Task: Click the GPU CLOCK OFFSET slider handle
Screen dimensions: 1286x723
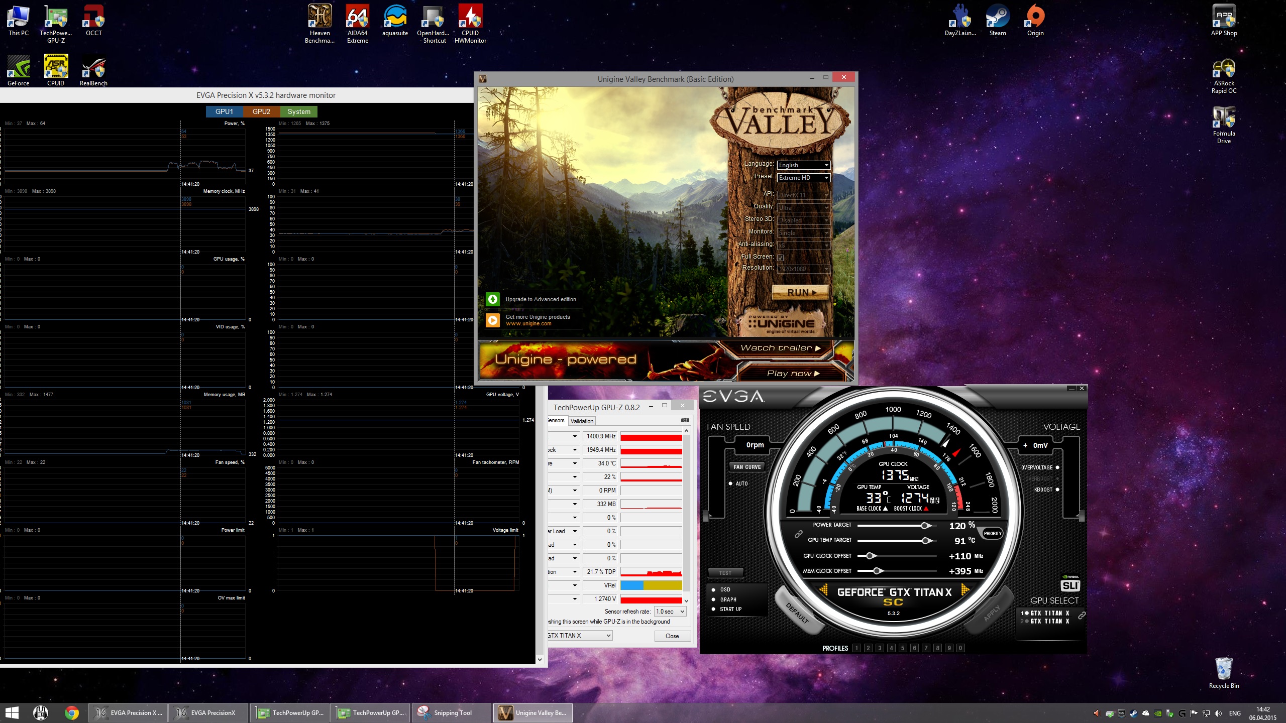Action: [870, 556]
